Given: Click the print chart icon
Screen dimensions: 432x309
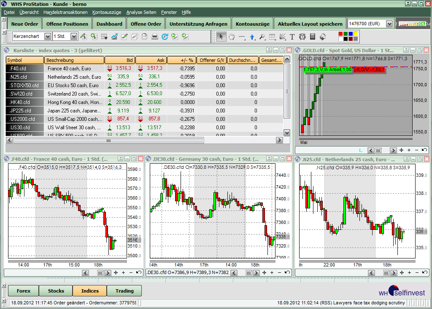Looking at the screenshot, I should pos(155,37).
